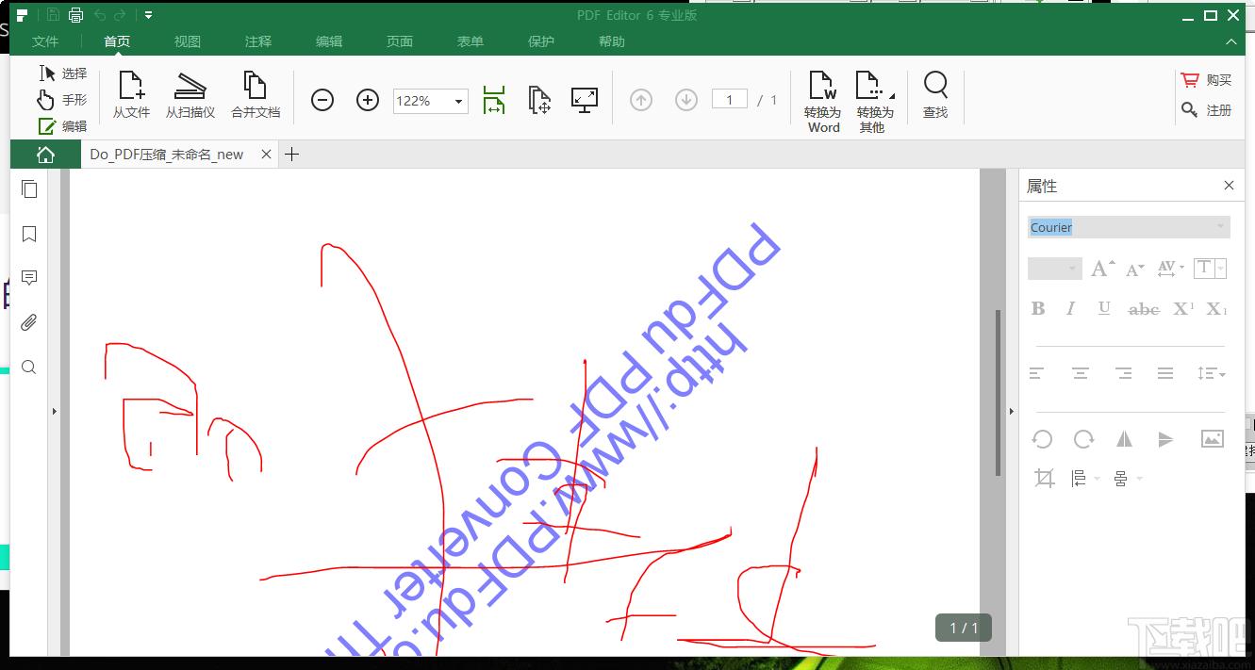Open the page thumbnails sidebar panel
Viewport: 1255px width, 670px height.
[x=29, y=189]
